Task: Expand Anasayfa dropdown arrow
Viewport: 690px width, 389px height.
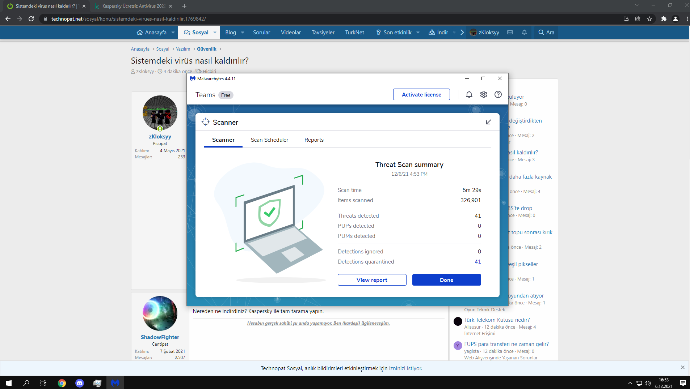Action: tap(173, 33)
